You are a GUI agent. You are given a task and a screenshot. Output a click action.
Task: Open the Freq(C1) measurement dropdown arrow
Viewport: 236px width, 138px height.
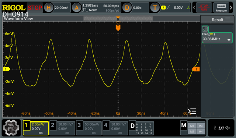pyautogui.click(x=229, y=40)
